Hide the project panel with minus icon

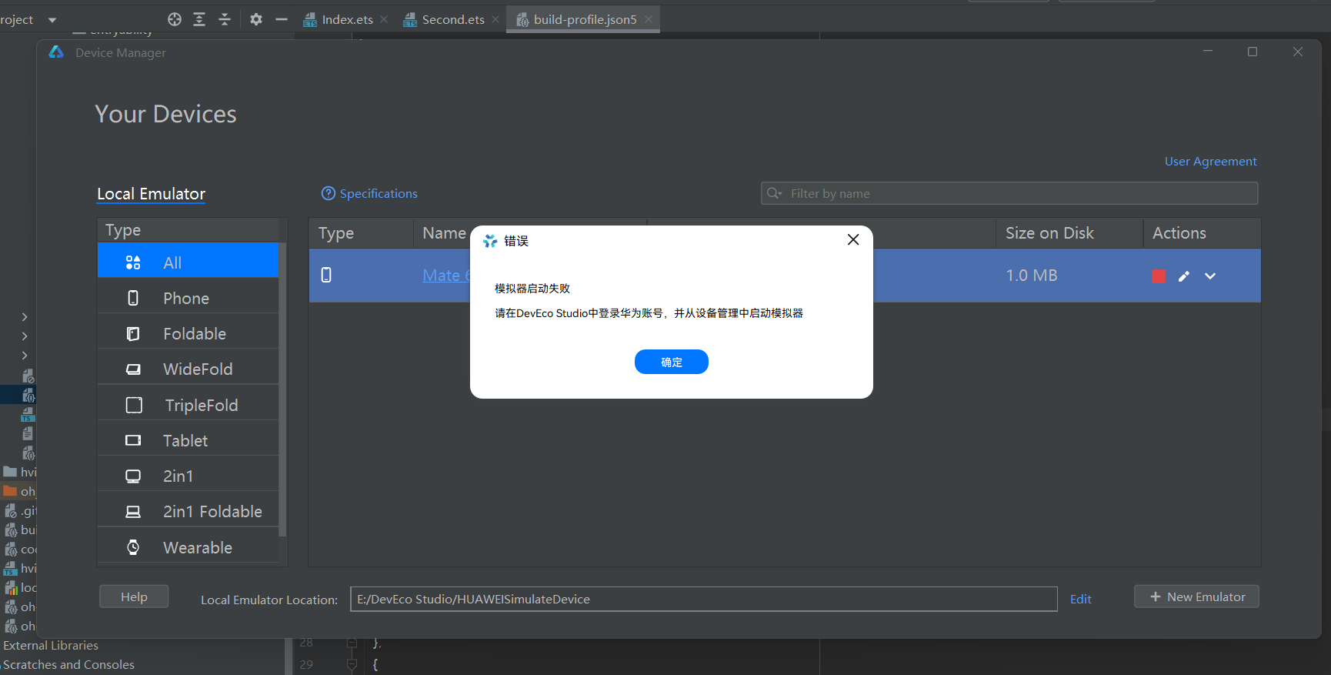pyautogui.click(x=282, y=19)
